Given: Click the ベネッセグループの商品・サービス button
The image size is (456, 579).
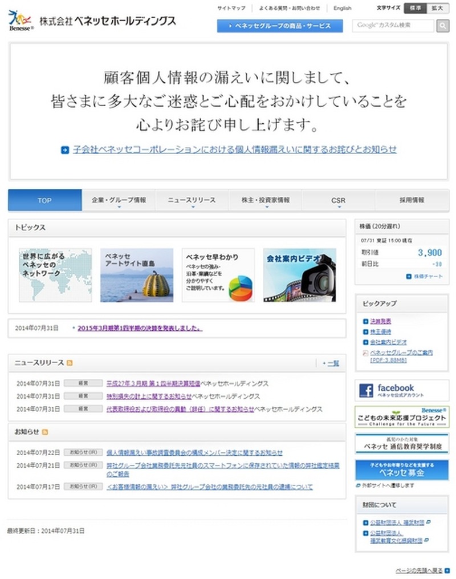Looking at the screenshot, I should pos(280,26).
